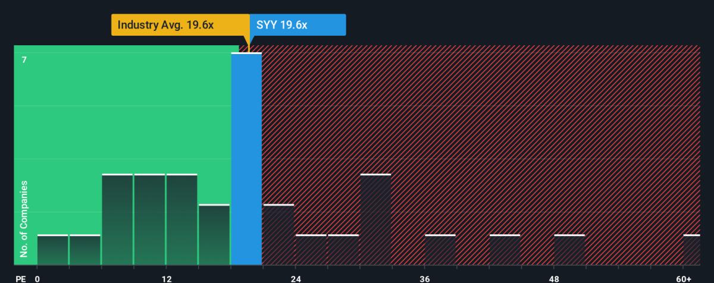
Task: Click the hatched bar starting at PE 36
Action: tap(440, 250)
